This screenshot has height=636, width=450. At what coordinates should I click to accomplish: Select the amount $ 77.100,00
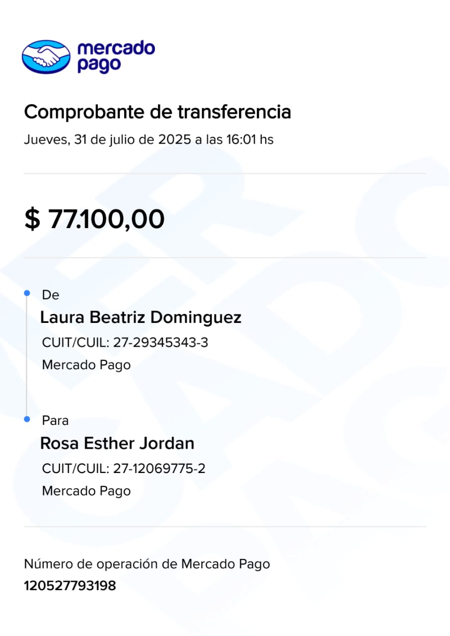click(94, 219)
